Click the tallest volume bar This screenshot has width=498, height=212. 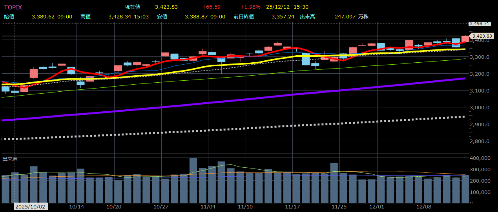tap(193, 180)
